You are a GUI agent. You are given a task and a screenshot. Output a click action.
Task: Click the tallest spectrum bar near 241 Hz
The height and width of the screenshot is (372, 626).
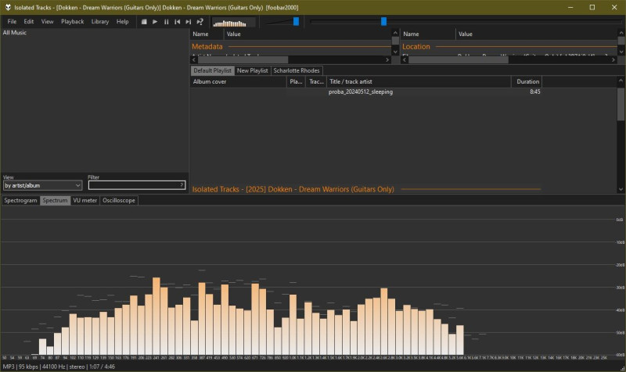(156, 316)
